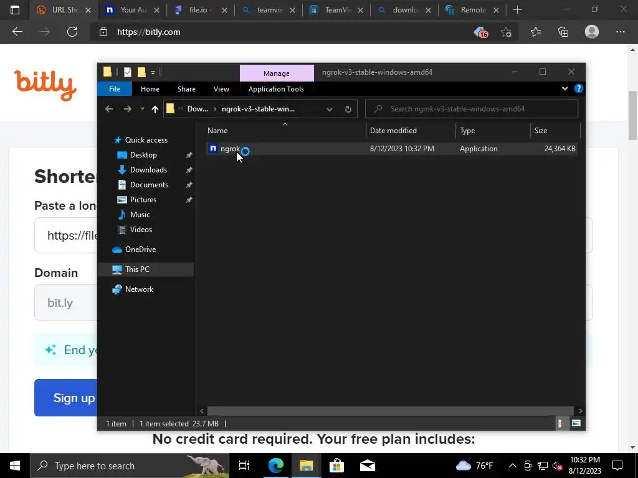638x478 pixels.
Task: Click the Explorer forward arrow
Action: [x=127, y=109]
